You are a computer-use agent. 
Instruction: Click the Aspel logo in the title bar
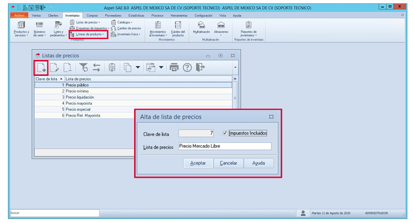[x=12, y=8]
